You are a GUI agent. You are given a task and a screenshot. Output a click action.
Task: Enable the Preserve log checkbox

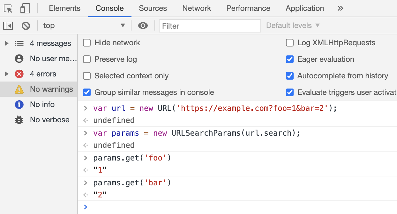(87, 59)
